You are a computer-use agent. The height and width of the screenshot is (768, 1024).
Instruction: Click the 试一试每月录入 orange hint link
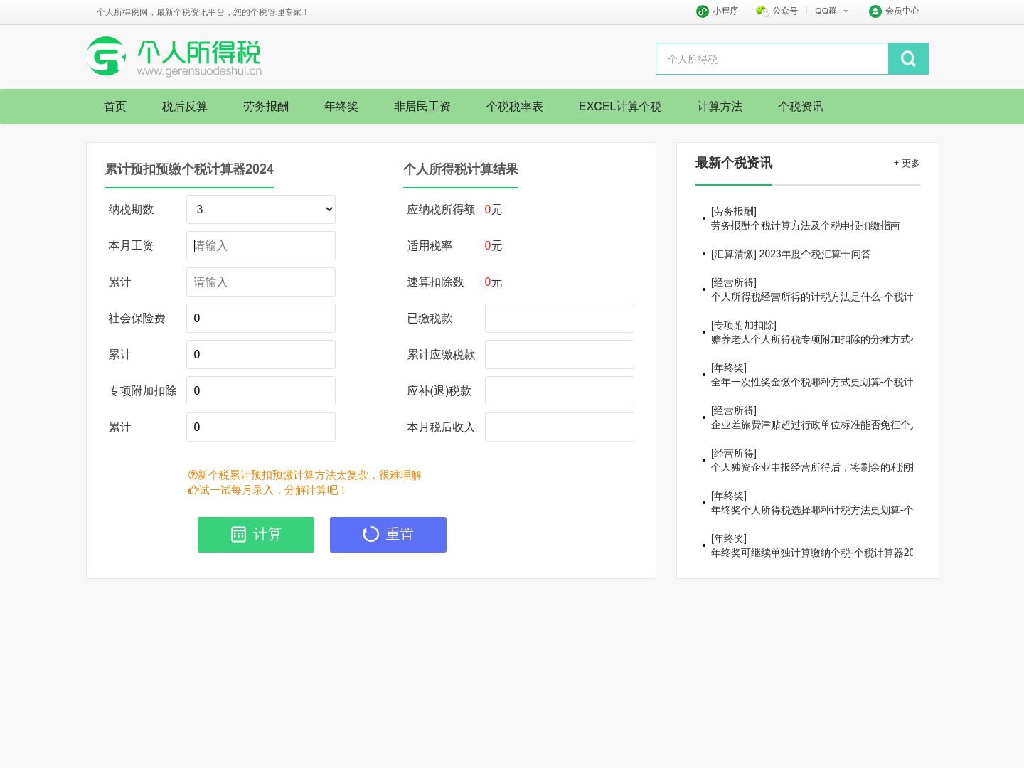(267, 491)
